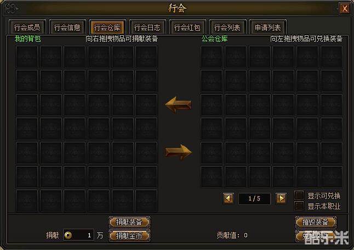Select first empty slot in 公会仓库

tap(212, 57)
